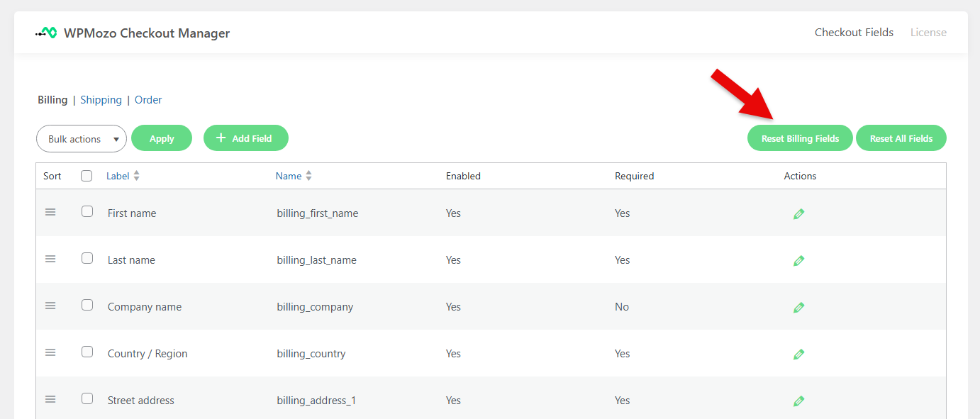Edit the Country / Region field
Viewport: 980px width, 419px height.
(798, 354)
